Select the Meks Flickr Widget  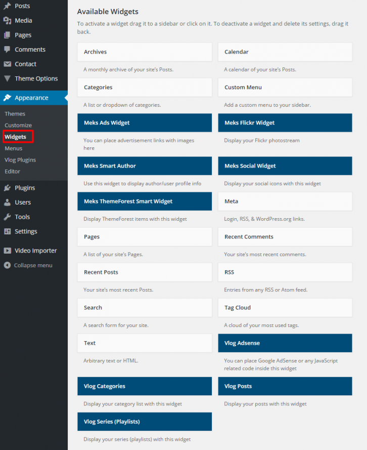coord(285,122)
